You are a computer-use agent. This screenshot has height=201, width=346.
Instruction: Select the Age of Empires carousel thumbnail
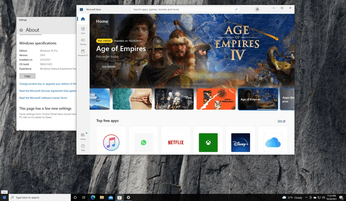258,99
